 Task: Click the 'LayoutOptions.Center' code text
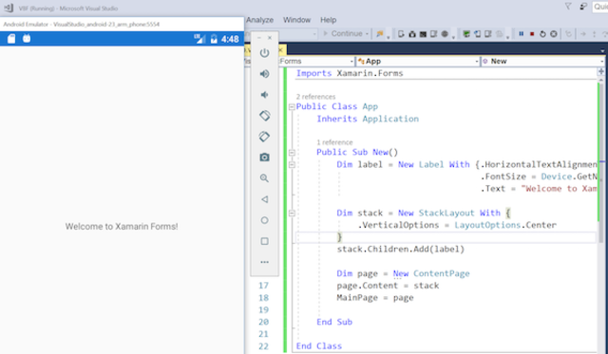pos(505,225)
